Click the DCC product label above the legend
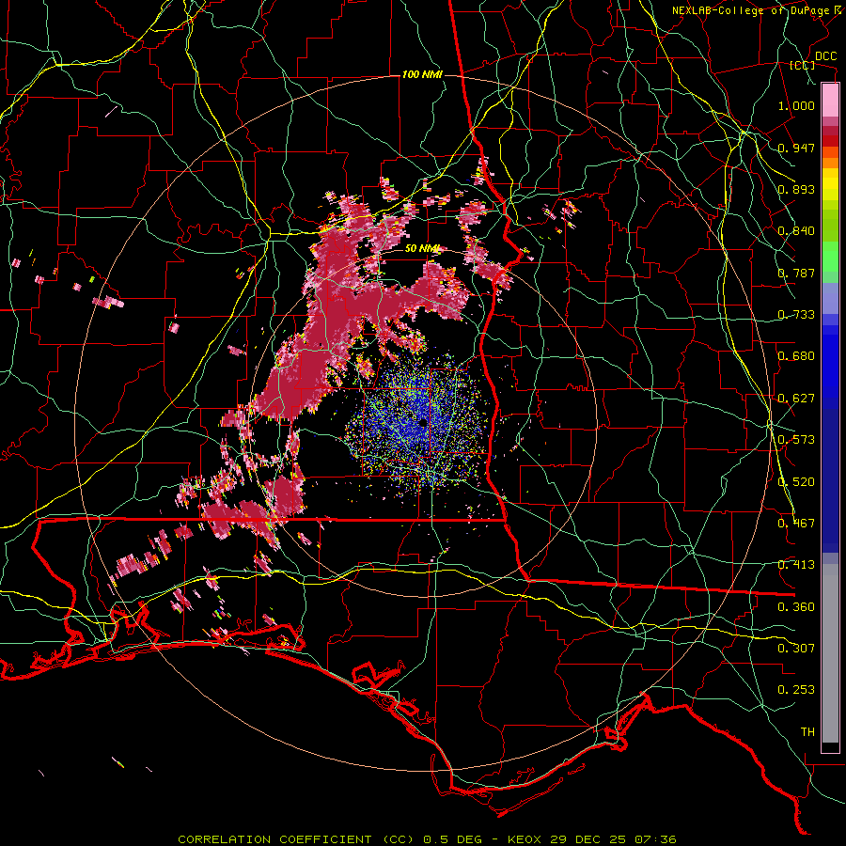 click(x=825, y=56)
